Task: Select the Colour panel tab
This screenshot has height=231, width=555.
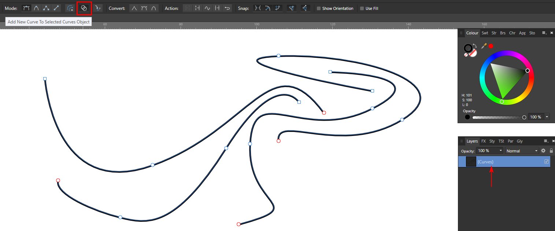Action: pos(472,33)
